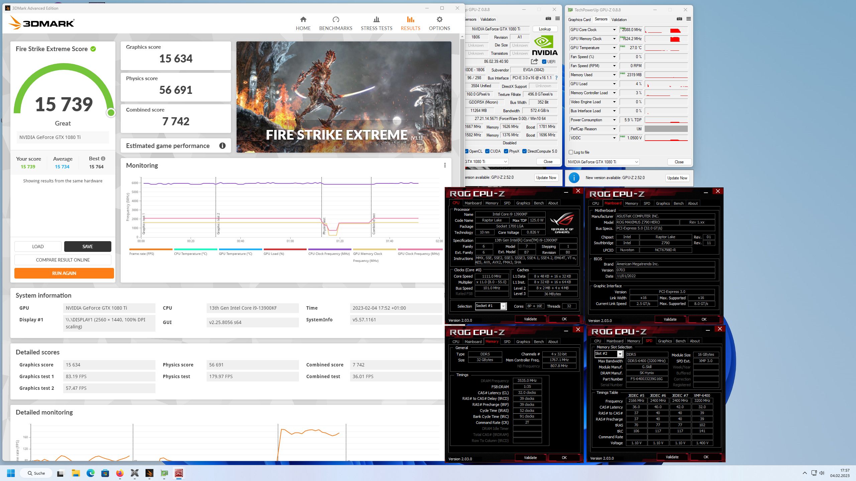The height and width of the screenshot is (481, 856).
Task: Open Monitoring panel three-dot menu
Action: pyautogui.click(x=445, y=165)
